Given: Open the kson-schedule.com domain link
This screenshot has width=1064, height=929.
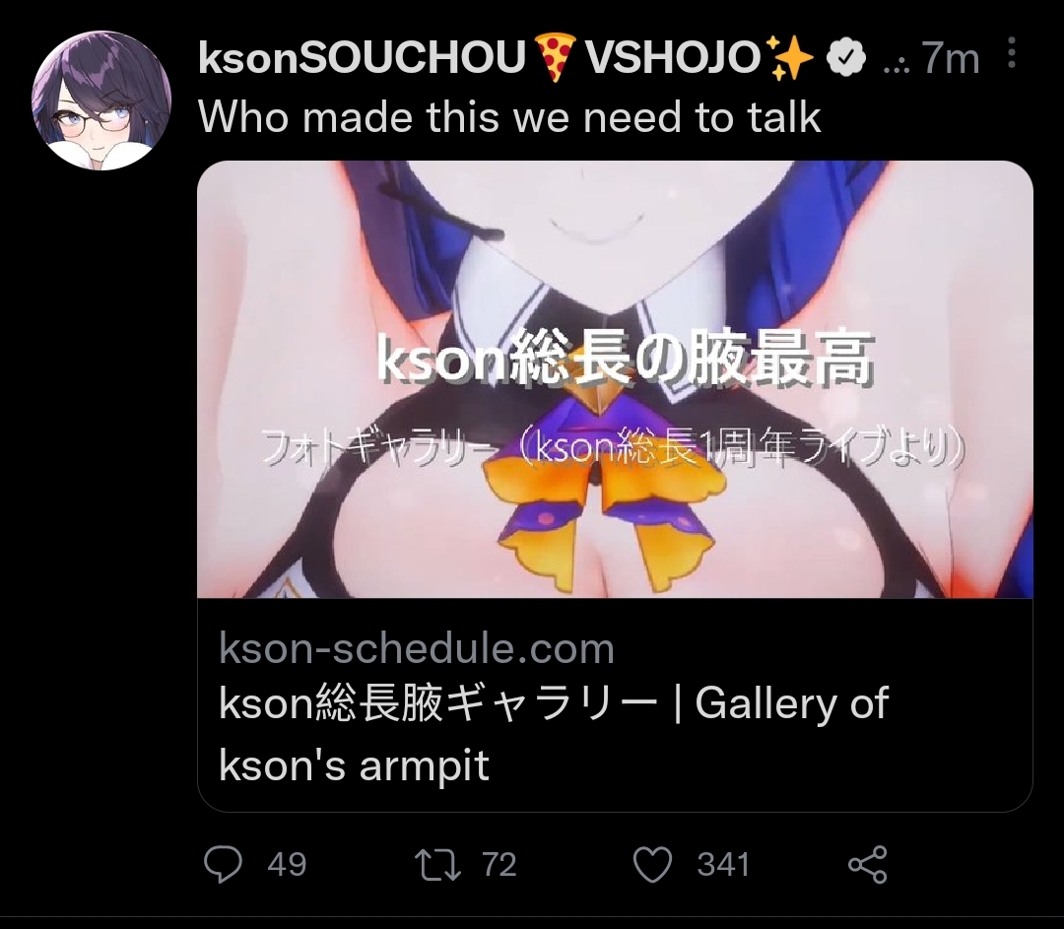Looking at the screenshot, I should pyautogui.click(x=417, y=649).
